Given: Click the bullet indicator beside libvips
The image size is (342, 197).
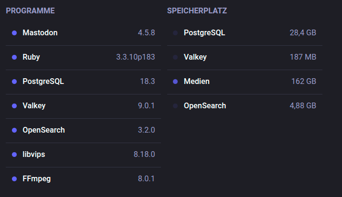Looking at the screenshot, I should tap(14, 155).
